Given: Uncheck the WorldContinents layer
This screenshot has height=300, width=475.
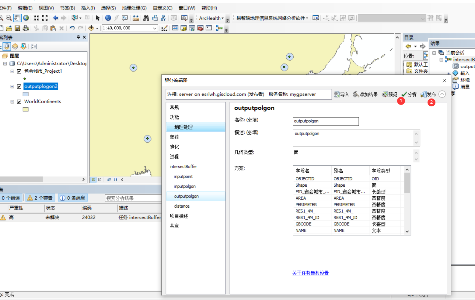Looking at the screenshot, I should 19,102.
